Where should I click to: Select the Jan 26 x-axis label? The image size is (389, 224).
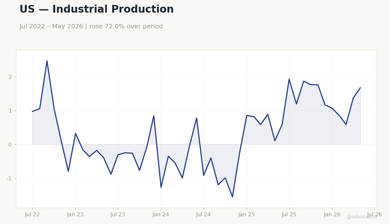pyautogui.click(x=332, y=215)
